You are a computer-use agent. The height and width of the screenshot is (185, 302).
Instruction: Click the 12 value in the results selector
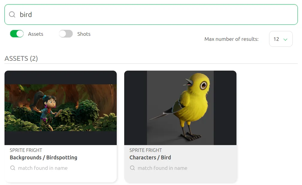tap(276, 39)
